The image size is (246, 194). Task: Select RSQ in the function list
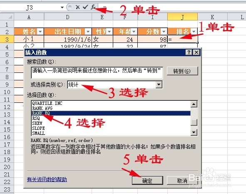[111, 118]
